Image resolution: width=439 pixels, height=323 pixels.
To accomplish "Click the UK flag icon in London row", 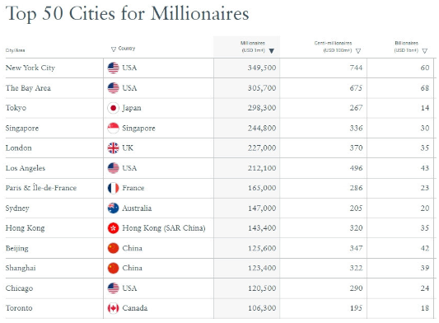I will (113, 148).
